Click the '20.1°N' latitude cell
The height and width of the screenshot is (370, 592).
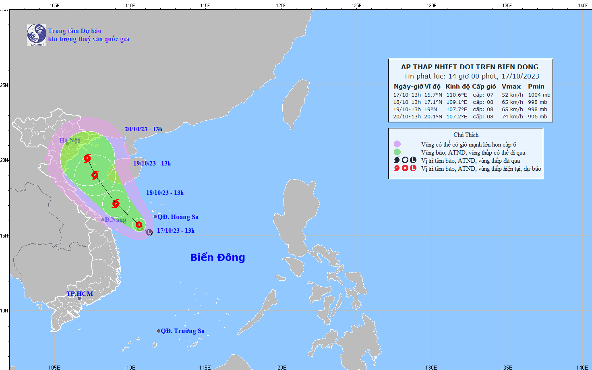(433, 117)
